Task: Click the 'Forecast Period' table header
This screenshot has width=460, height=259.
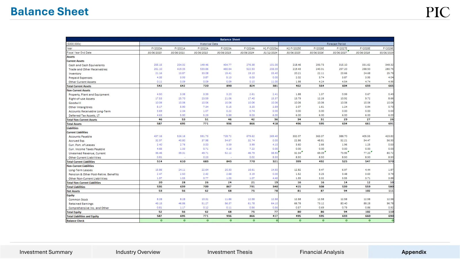Action: coord(336,44)
